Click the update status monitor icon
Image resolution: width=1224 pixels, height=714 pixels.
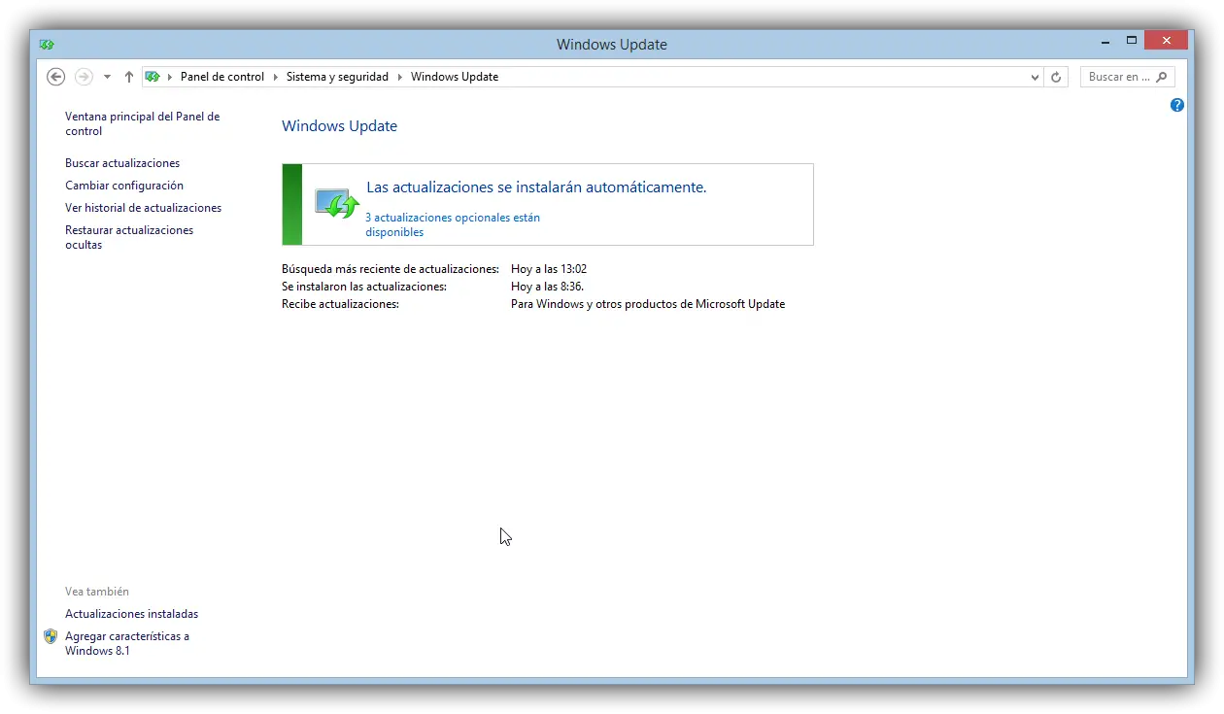point(337,202)
